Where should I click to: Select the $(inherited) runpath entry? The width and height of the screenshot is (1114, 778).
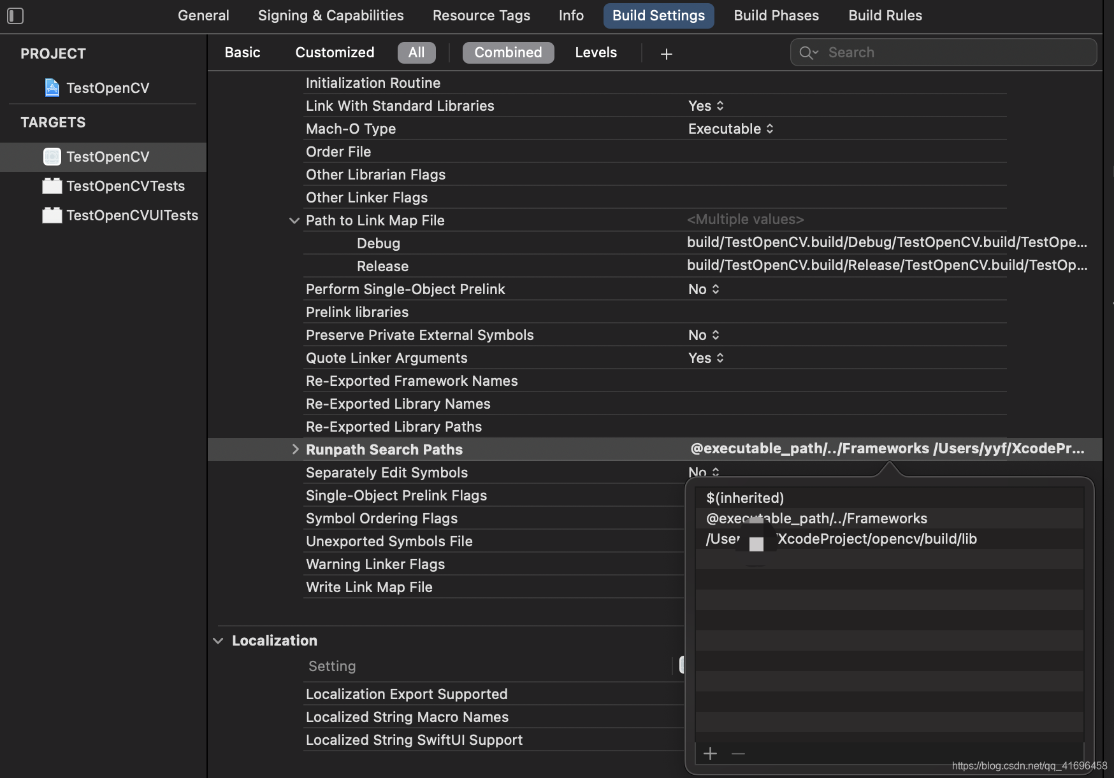click(x=890, y=498)
